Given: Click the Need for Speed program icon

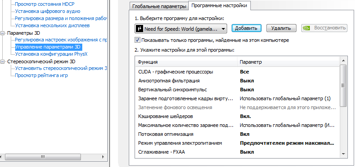Looking at the screenshot, I should click(x=139, y=29).
